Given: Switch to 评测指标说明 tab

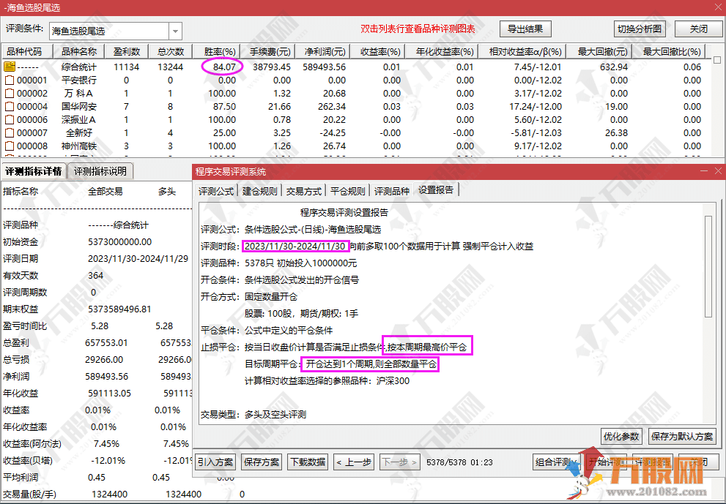Looking at the screenshot, I should (x=100, y=171).
